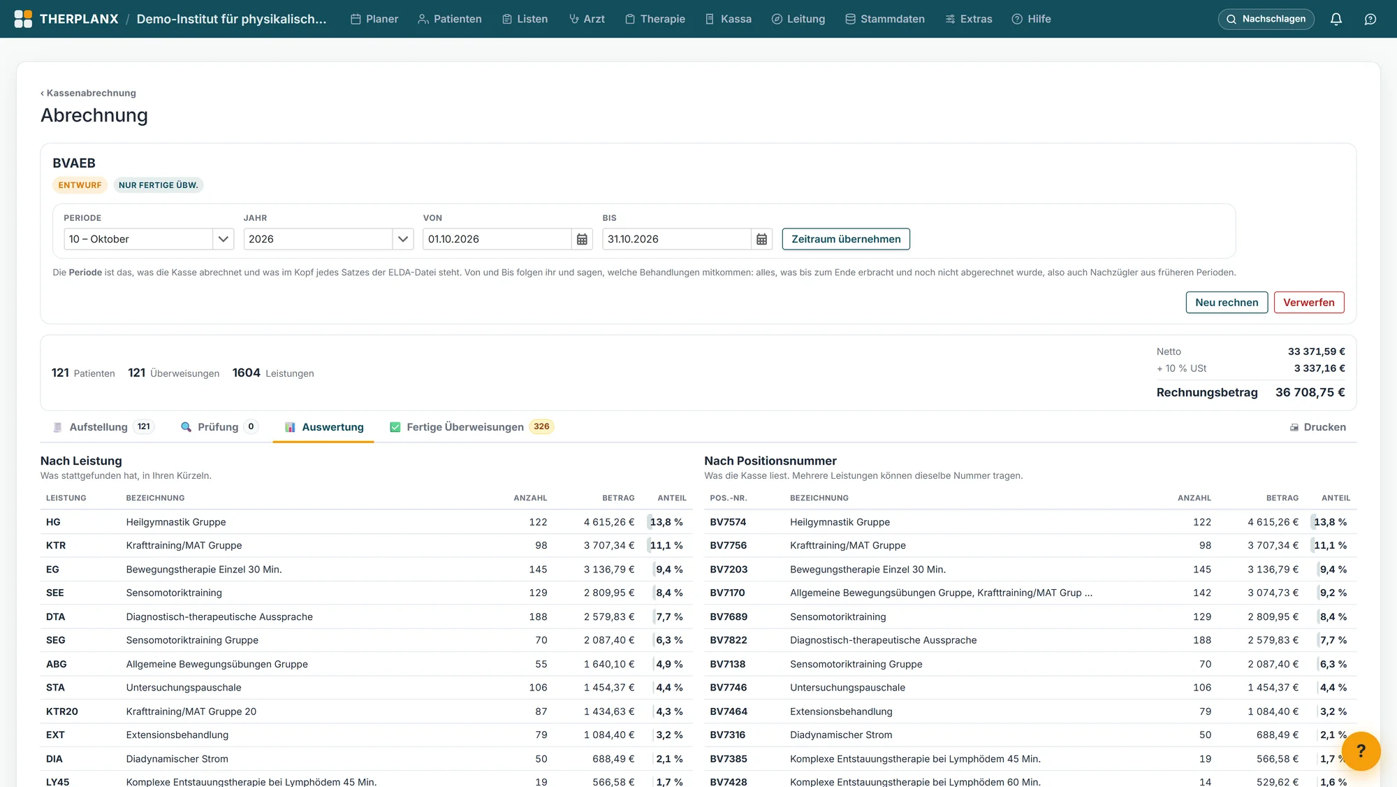Switch to the Aufstellung tab
The image size is (1397, 787).
103,427
